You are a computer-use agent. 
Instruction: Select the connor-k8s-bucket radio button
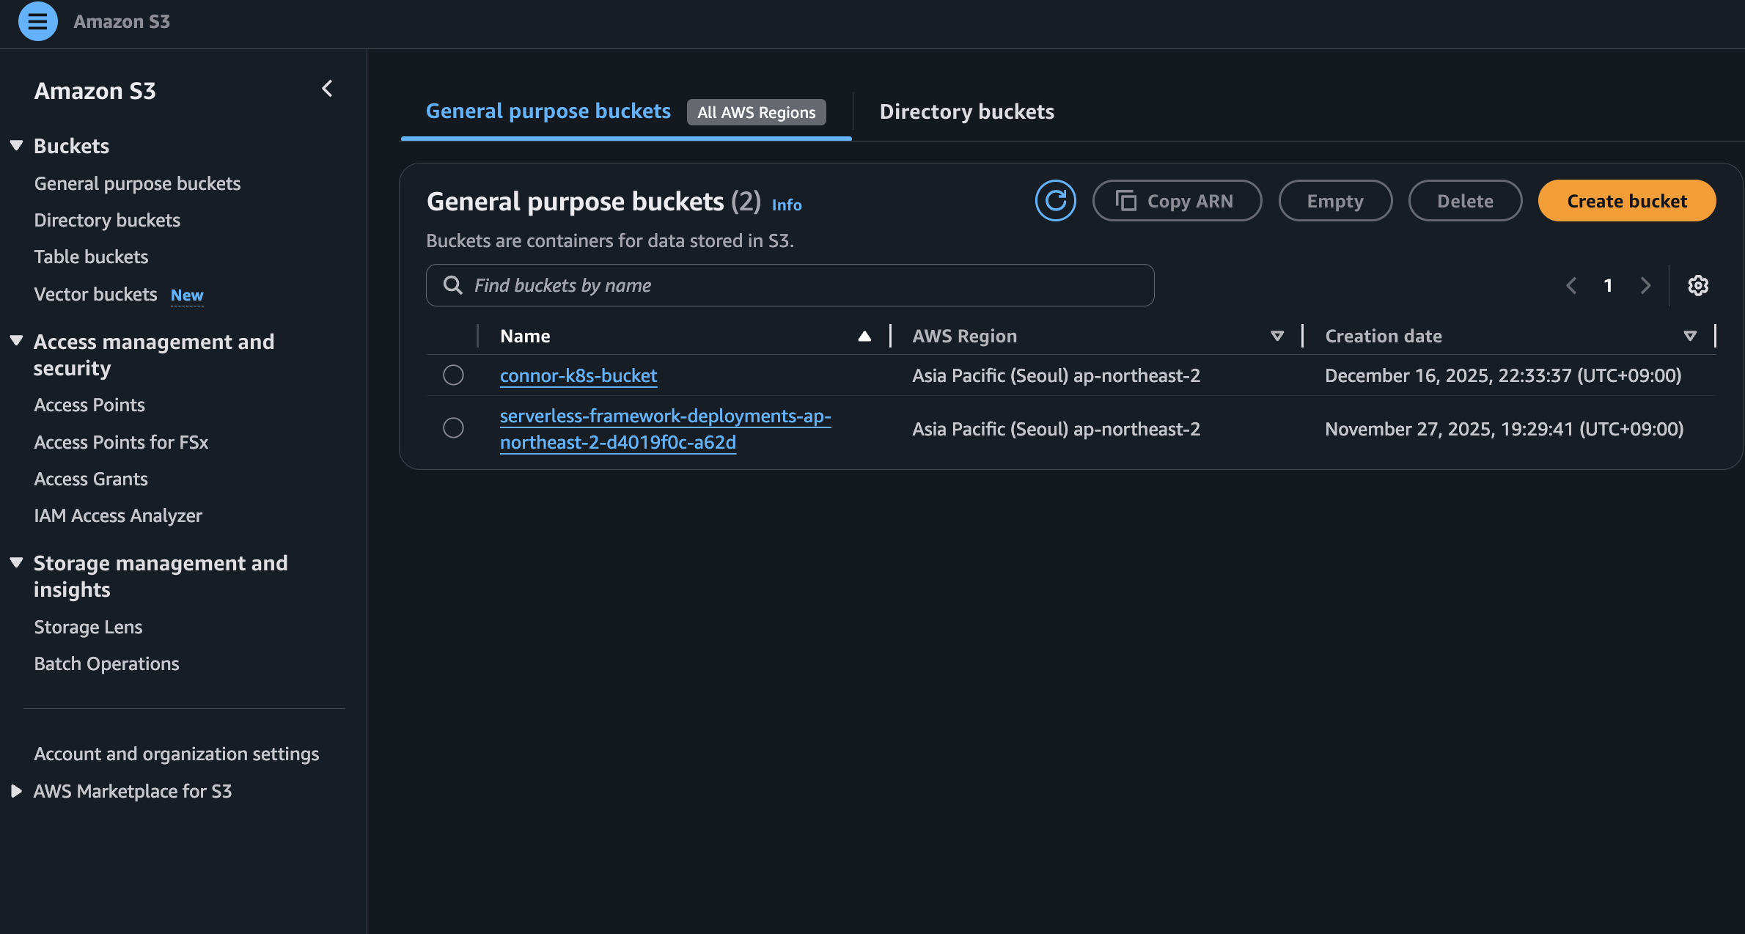click(453, 375)
